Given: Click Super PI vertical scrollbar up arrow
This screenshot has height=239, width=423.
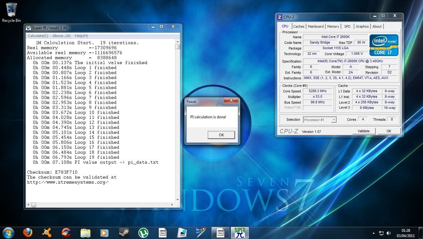Looking at the screenshot, I should coord(178,42).
